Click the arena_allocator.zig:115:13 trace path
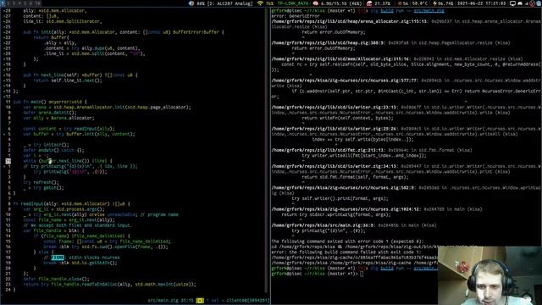This screenshot has height=305, width=542. (349, 21)
